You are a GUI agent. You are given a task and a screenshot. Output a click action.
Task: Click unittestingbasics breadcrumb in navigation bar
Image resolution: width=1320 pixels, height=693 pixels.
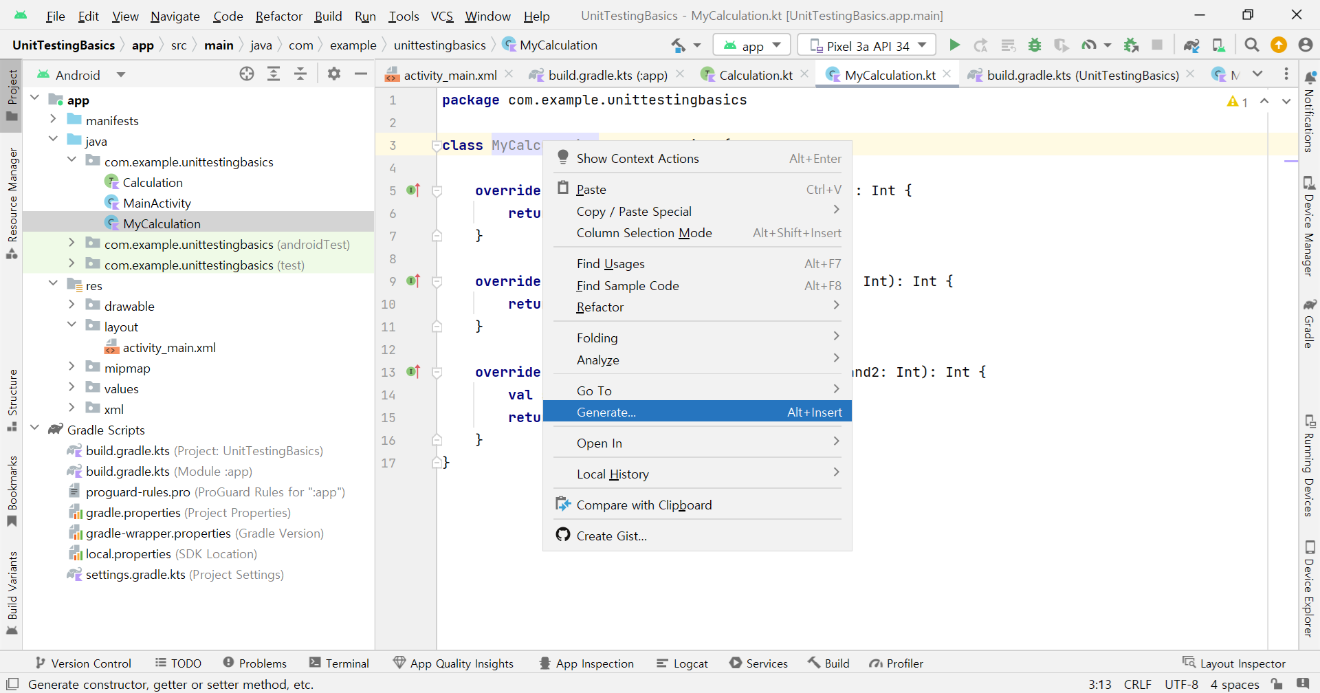[x=439, y=45]
